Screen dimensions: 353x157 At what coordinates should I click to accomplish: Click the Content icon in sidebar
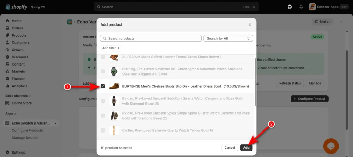(7, 64)
